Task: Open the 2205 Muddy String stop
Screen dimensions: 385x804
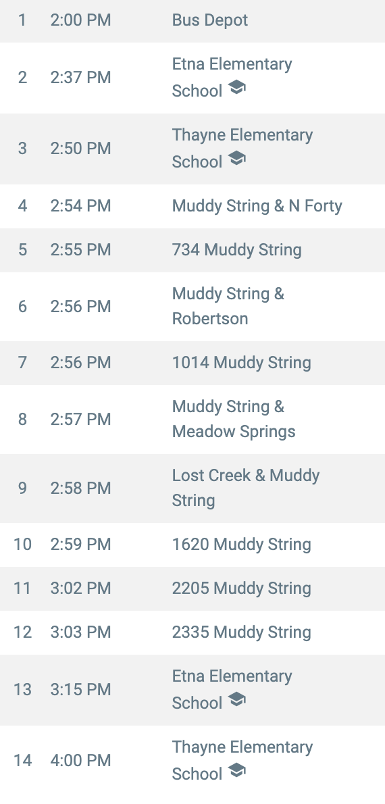Action: 192,588
